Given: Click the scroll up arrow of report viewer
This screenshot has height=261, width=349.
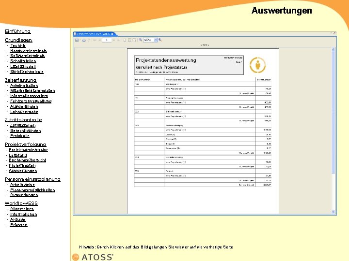Looking at the screenshot, I should tap(333, 49).
